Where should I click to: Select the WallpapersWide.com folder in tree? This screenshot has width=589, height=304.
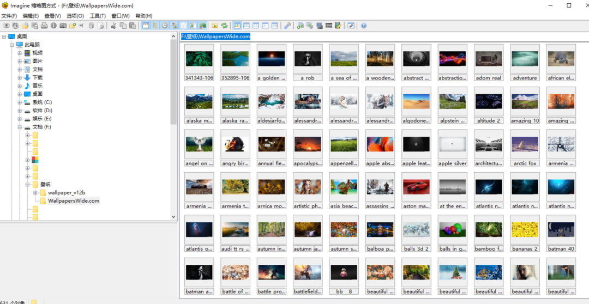(74, 201)
